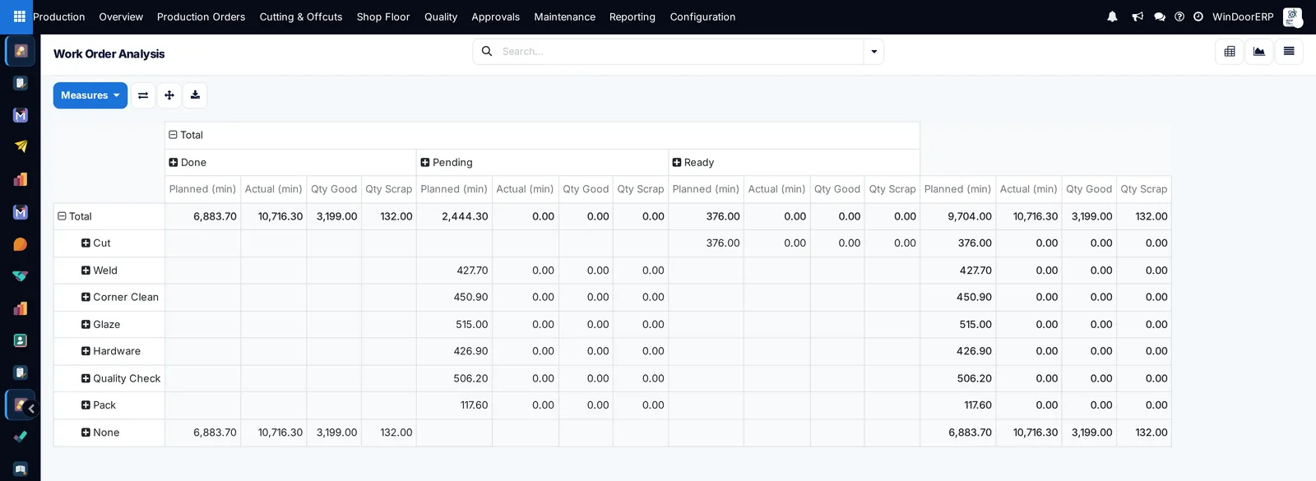Expand the Cut row

pyautogui.click(x=96, y=243)
